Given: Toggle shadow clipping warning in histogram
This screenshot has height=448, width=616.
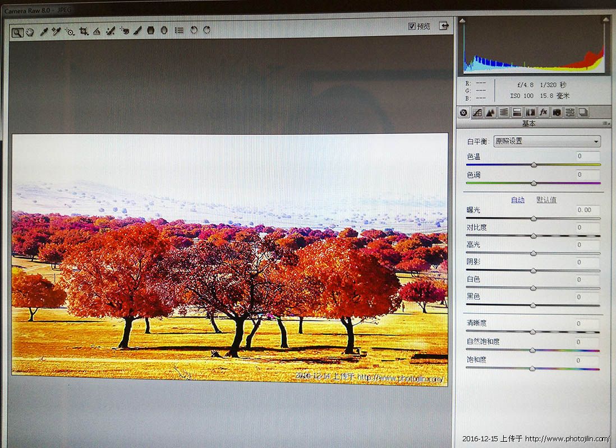Looking at the screenshot, I should click(462, 20).
